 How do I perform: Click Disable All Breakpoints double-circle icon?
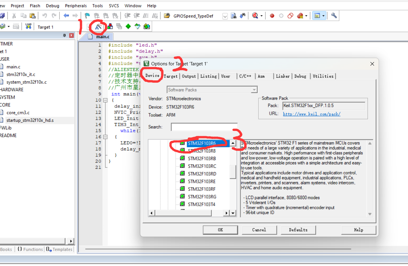(291, 16)
